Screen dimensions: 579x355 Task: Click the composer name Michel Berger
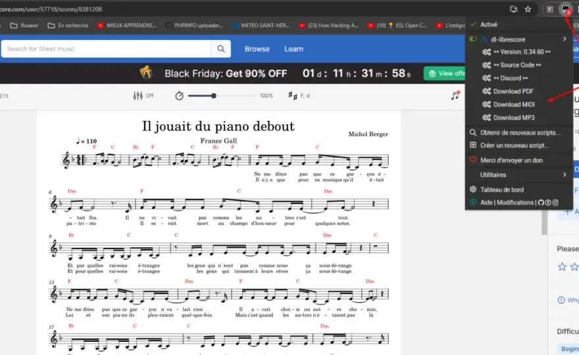coord(368,134)
